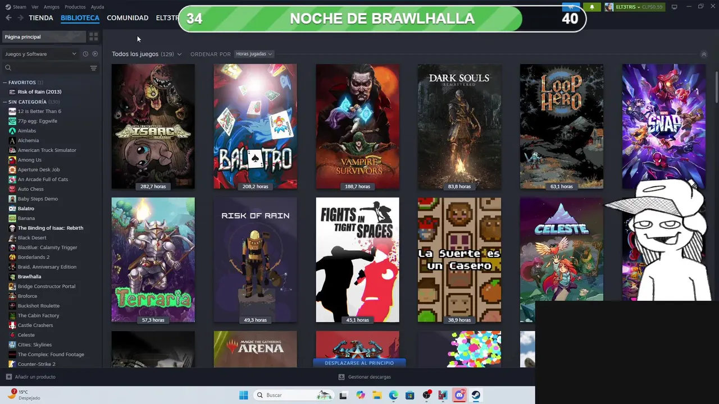The image size is (719, 404).
Task: Open the Steam announcements megaphone icon
Action: point(571,7)
